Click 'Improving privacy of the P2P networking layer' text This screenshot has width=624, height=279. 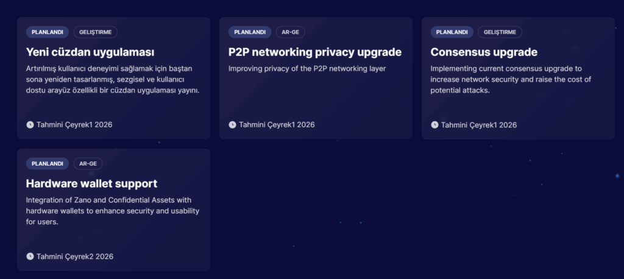pyautogui.click(x=307, y=68)
